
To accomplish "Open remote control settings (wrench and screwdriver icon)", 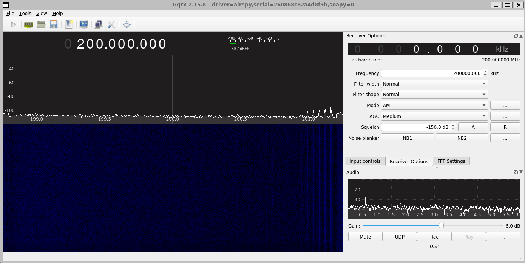I will click(111, 24).
